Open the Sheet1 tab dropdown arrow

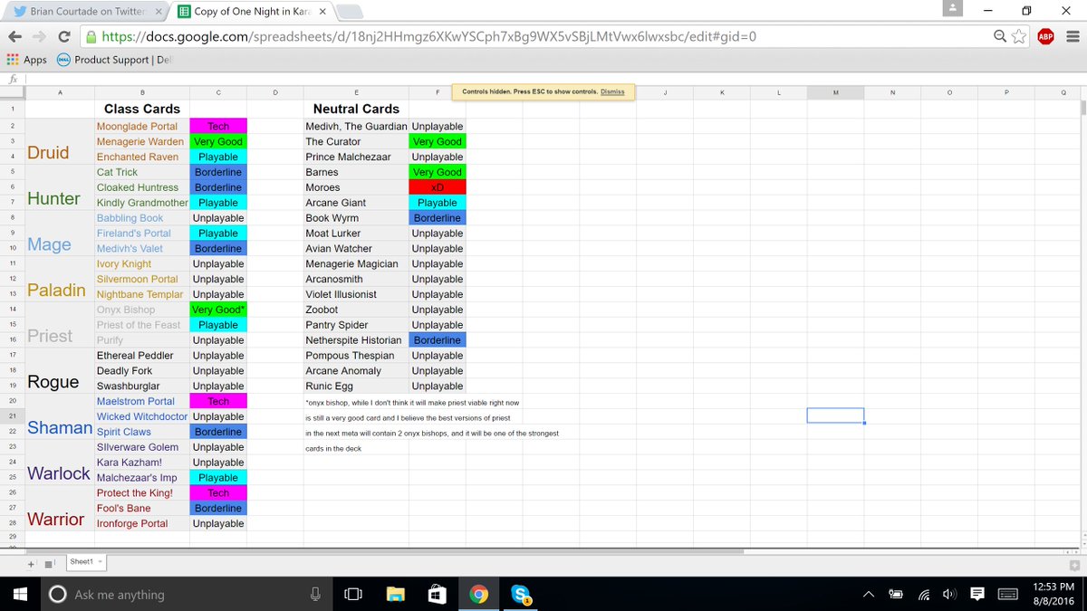(x=99, y=562)
